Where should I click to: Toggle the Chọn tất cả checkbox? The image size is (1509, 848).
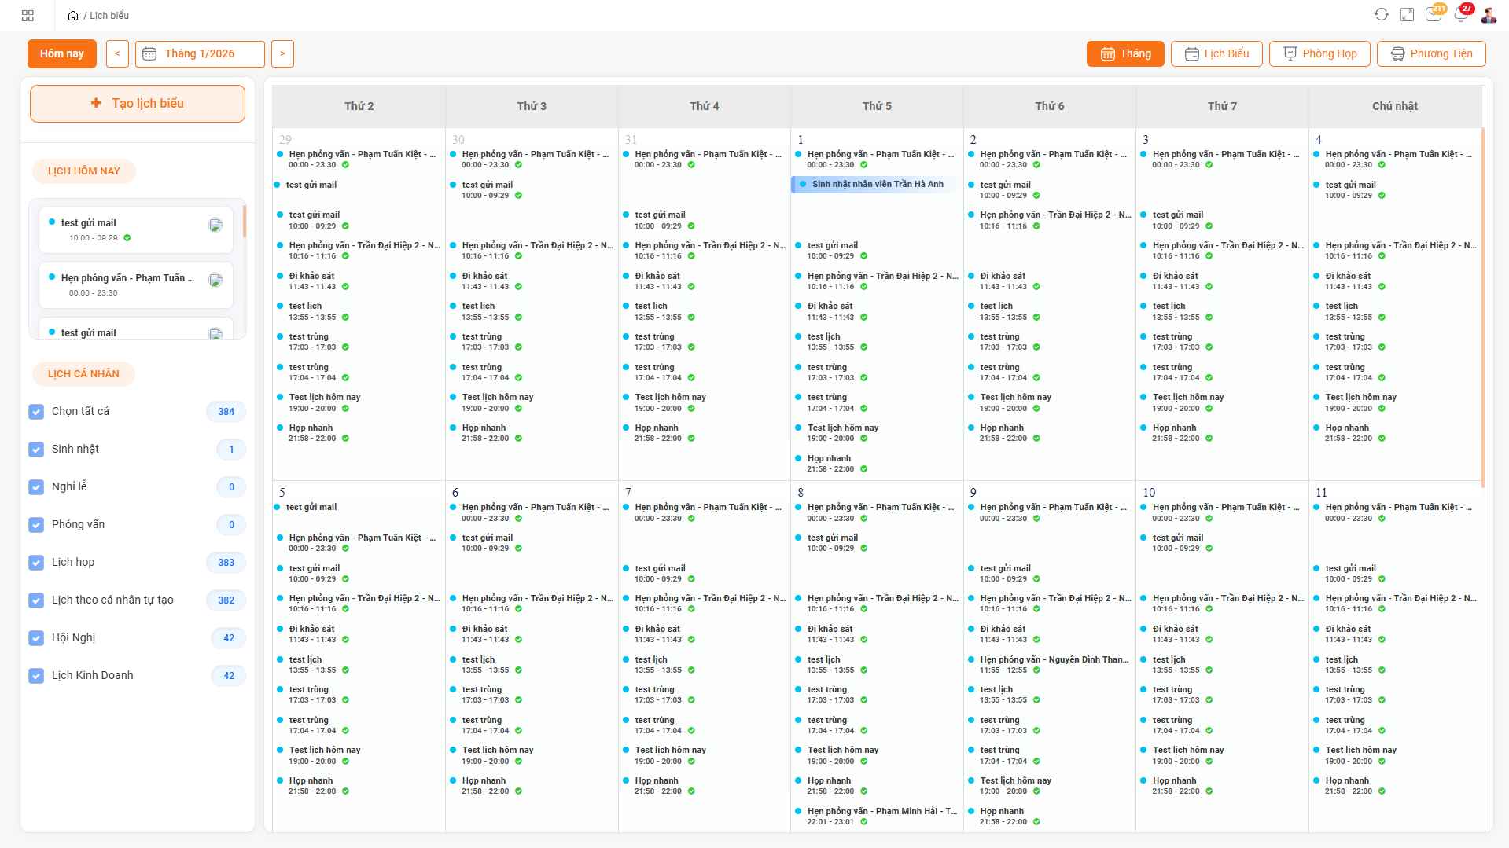[36, 412]
